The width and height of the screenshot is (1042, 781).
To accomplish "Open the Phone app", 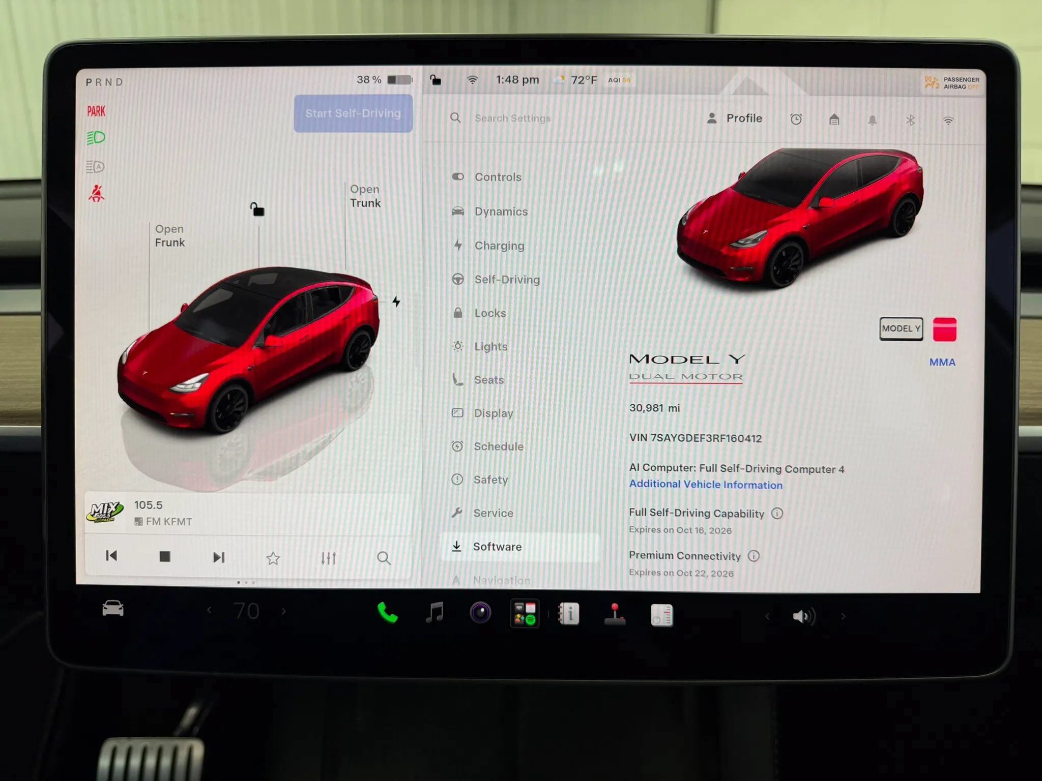I will (387, 613).
